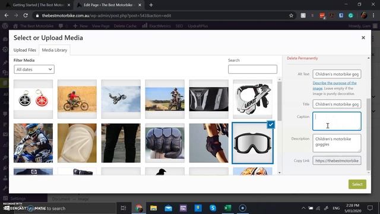Select the blue motocross racer thumbnail

click(x=33, y=143)
